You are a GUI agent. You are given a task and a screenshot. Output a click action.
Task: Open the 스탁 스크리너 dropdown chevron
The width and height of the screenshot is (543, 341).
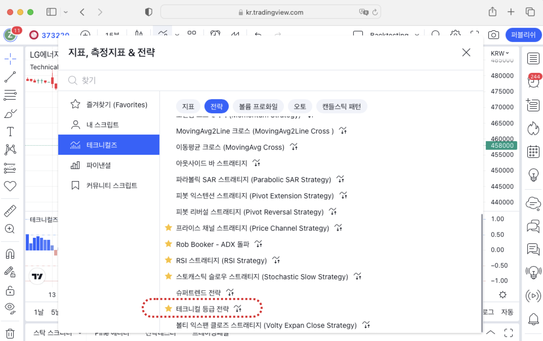point(80,333)
